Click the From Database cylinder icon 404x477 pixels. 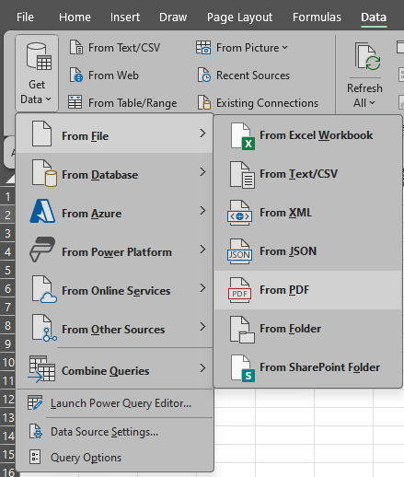point(44,173)
